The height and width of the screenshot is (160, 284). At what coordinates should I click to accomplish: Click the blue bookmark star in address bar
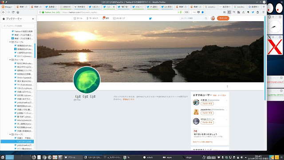203,12
